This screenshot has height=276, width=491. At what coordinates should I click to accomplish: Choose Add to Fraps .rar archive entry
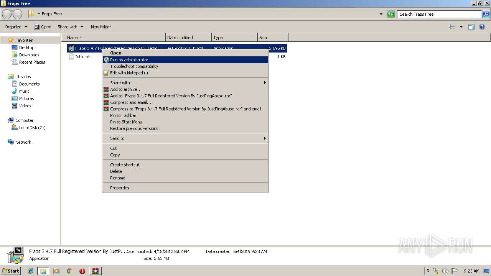[x=185, y=96]
